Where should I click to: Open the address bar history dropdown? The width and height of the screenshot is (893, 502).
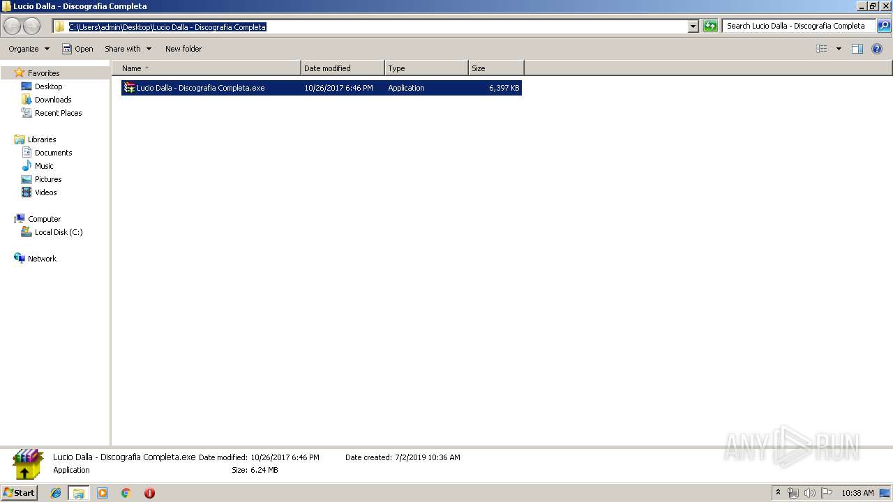click(x=693, y=26)
